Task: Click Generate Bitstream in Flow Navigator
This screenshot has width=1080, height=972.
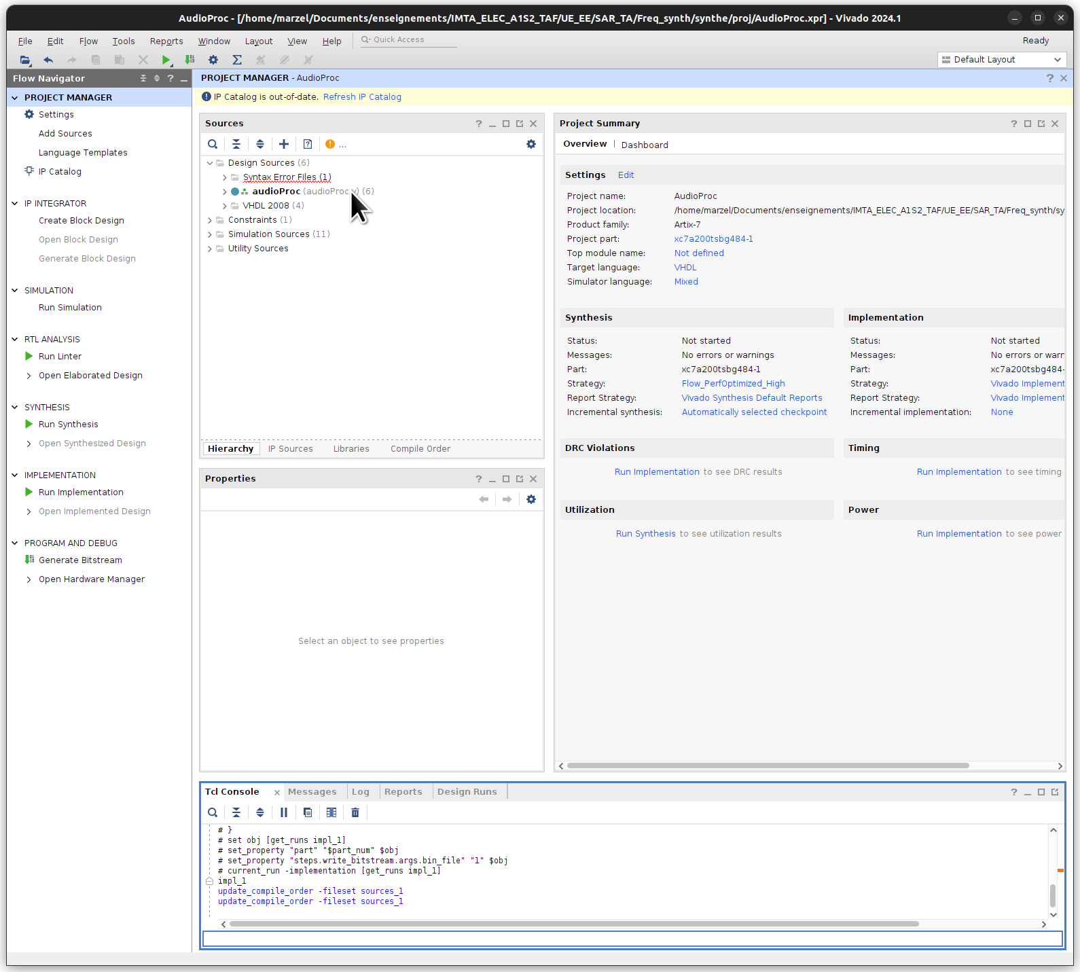Action: coord(80,560)
